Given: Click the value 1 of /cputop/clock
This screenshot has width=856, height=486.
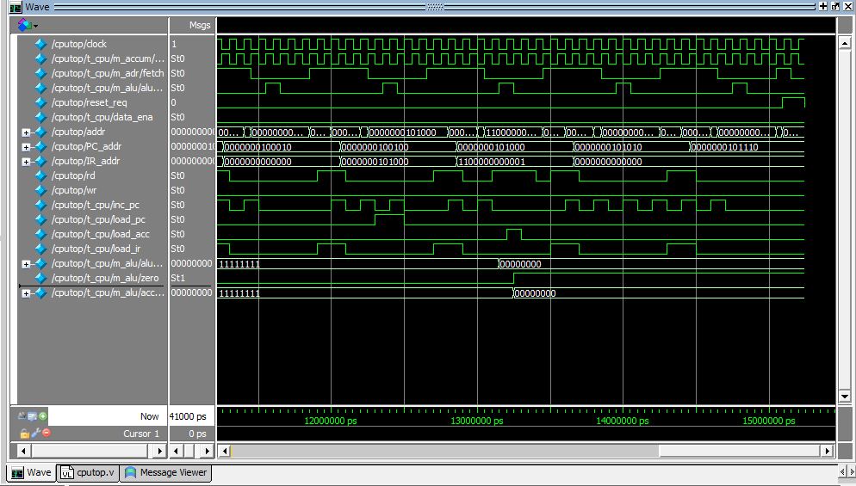Looking at the screenshot, I should tap(174, 44).
